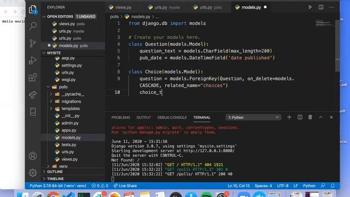The height and width of the screenshot is (197, 350).
Task: Open the Manage gear icon
Action: (33, 173)
